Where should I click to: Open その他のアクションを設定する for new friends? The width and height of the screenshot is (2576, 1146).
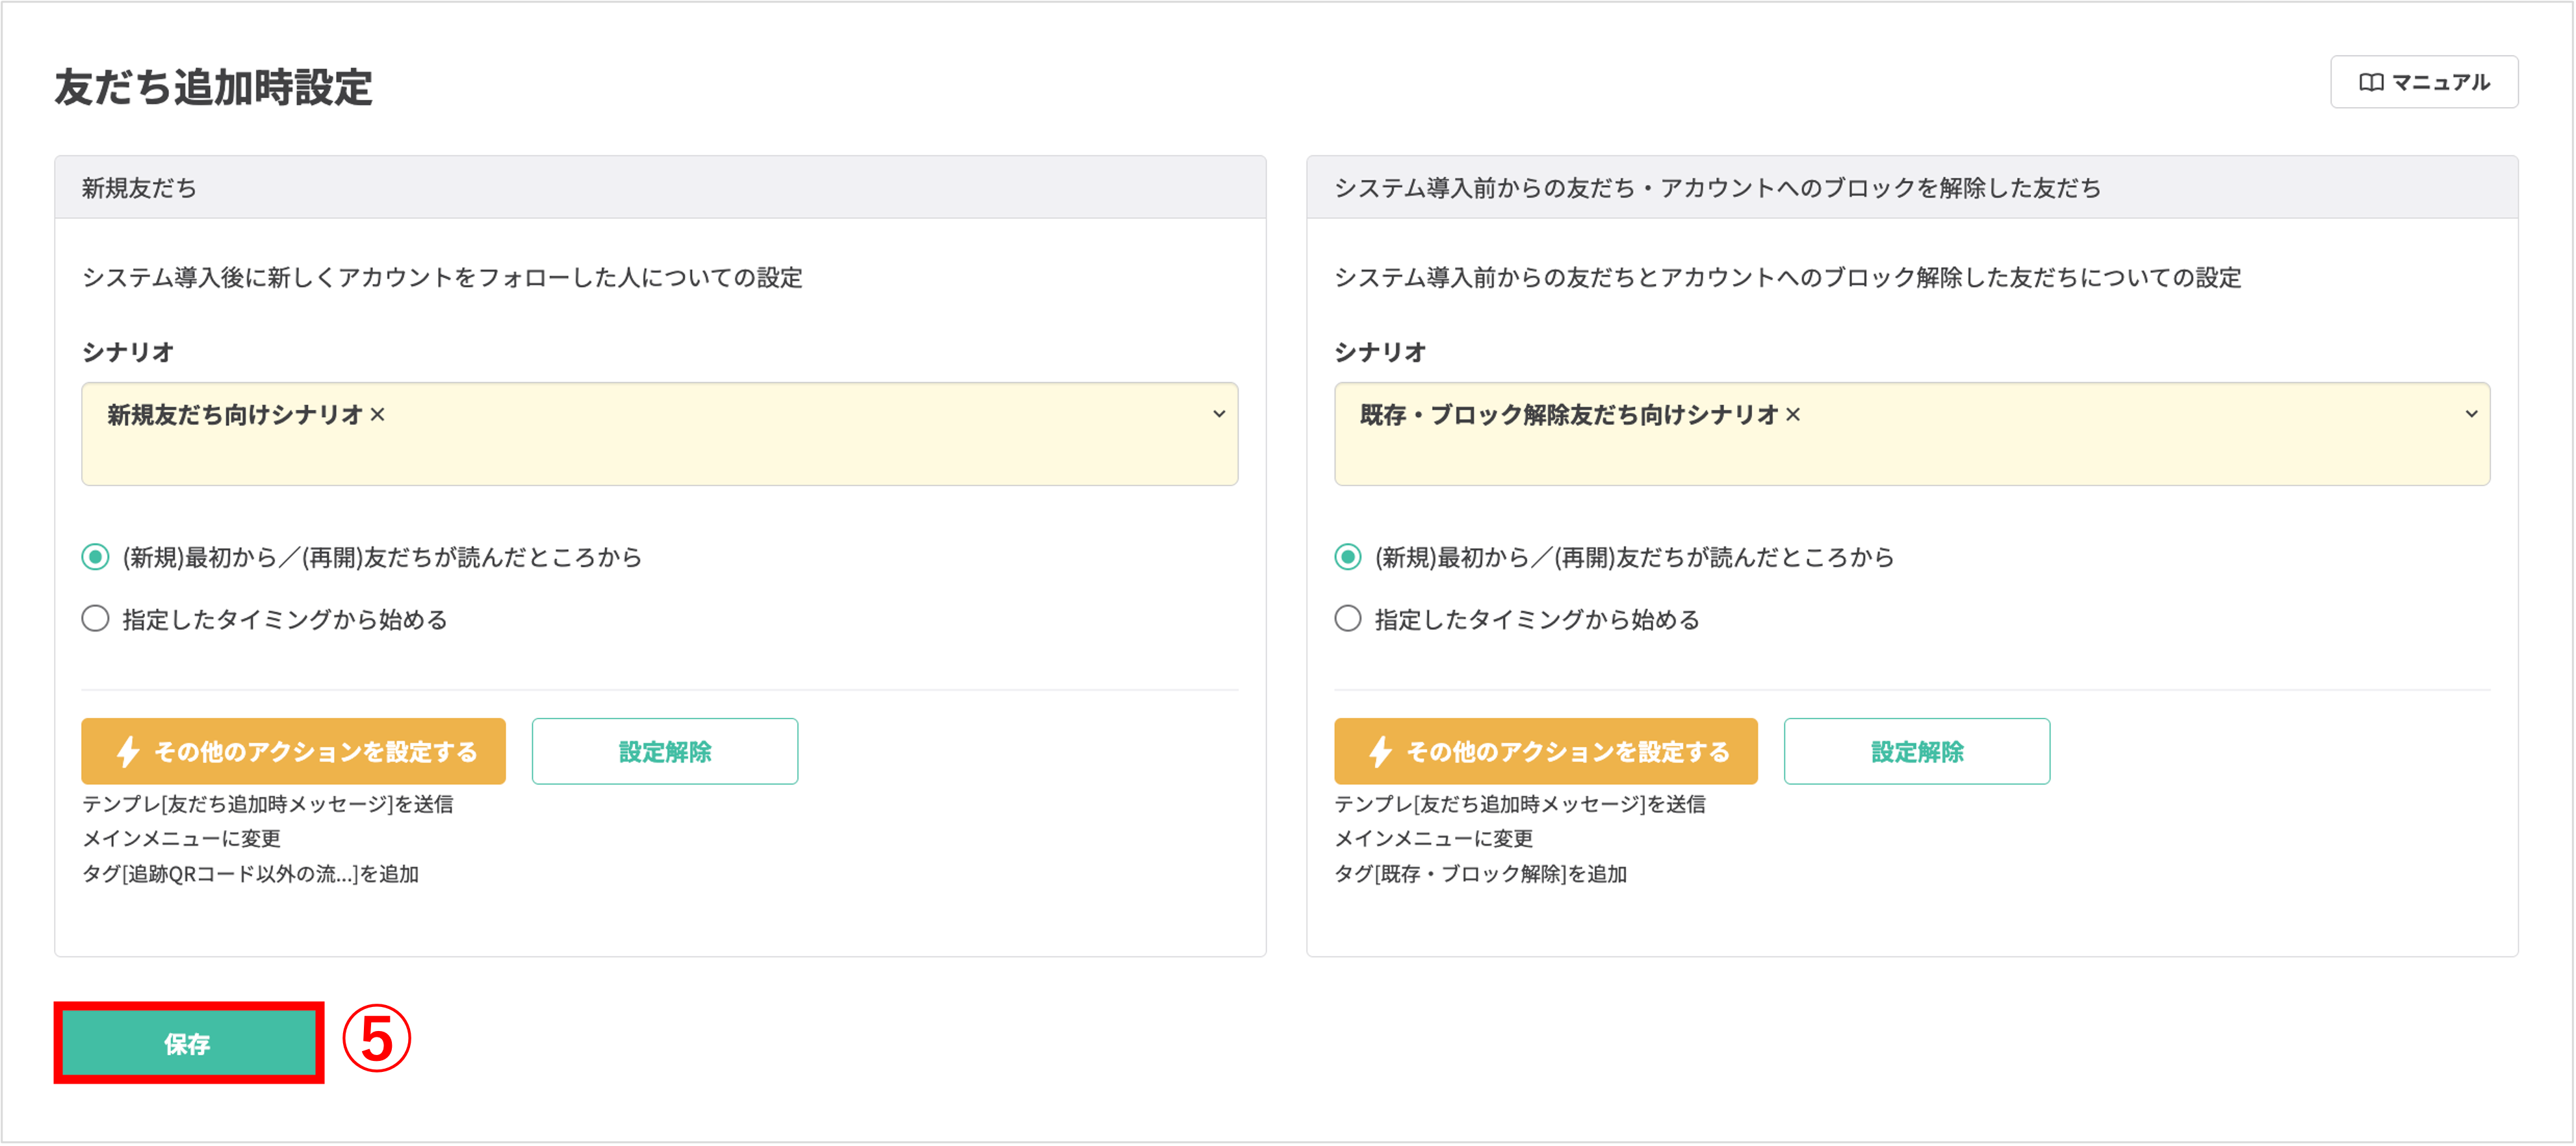point(293,751)
